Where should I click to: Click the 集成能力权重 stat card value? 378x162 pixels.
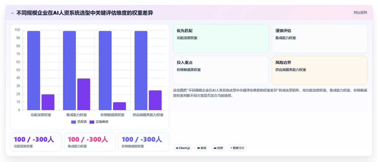tap(88, 139)
